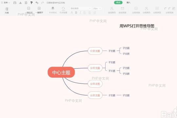Open the 节点样式 node style option
This screenshot has height=118, width=177.
(53, 10)
